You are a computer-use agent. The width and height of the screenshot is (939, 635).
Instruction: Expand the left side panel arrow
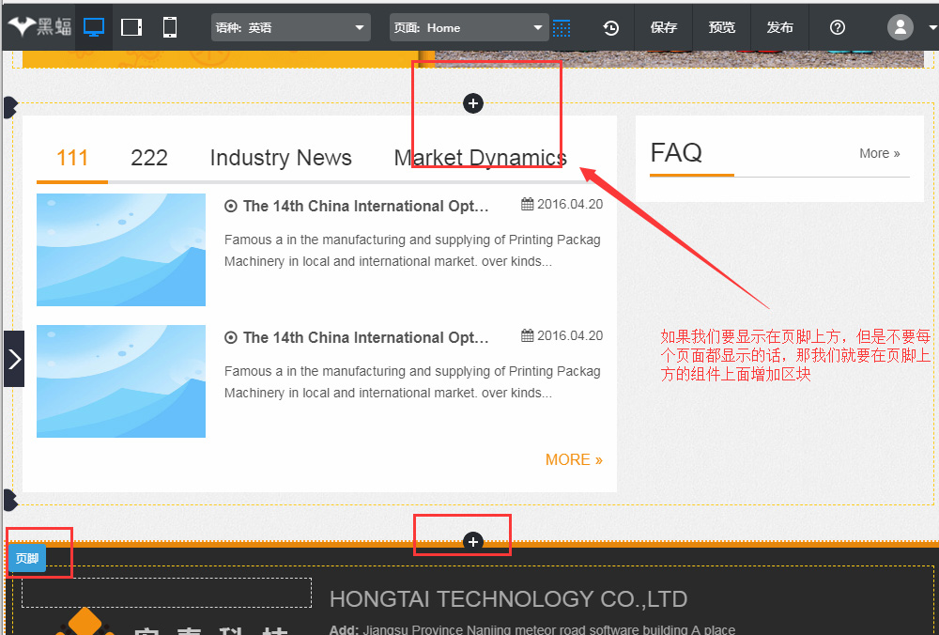click(14, 359)
